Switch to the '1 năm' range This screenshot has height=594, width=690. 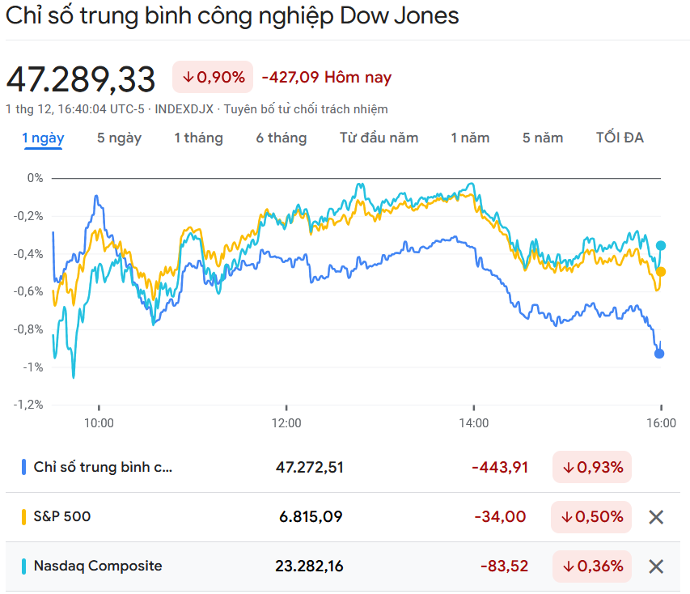coord(470,138)
